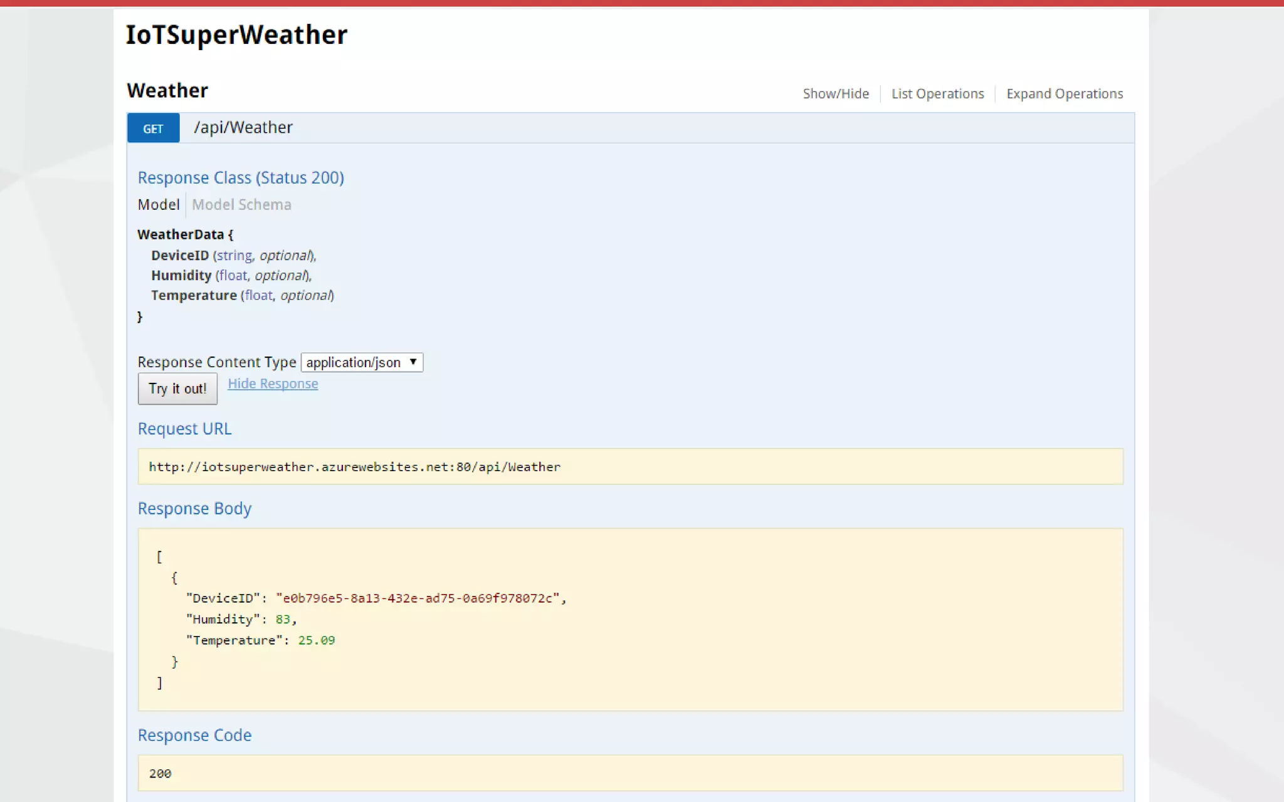Click the Request URL text box

[630, 467]
